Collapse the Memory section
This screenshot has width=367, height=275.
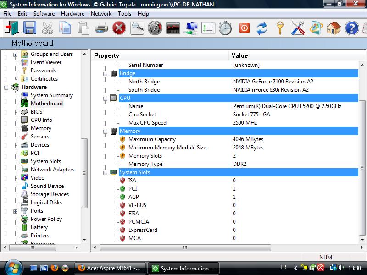(105, 132)
